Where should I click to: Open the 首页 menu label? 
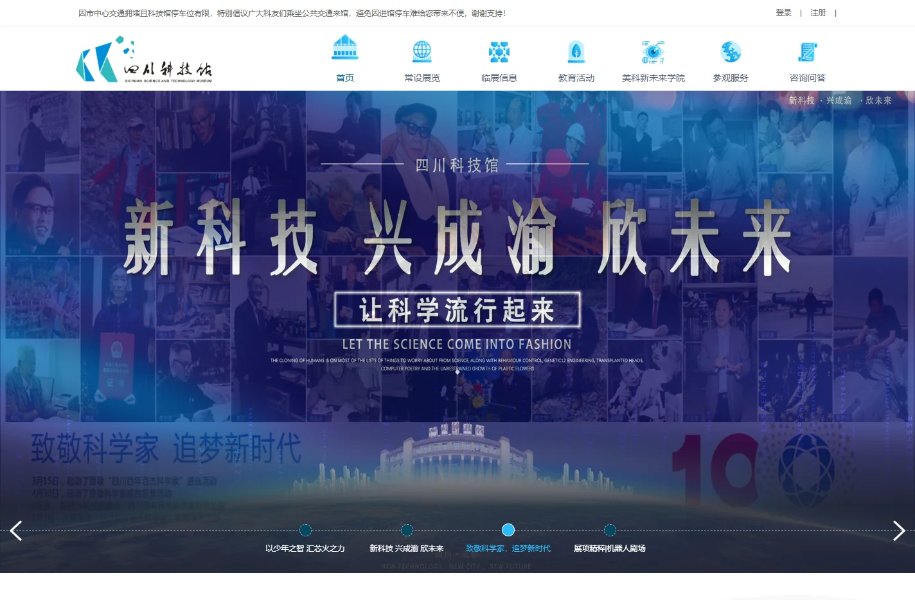[x=345, y=78]
